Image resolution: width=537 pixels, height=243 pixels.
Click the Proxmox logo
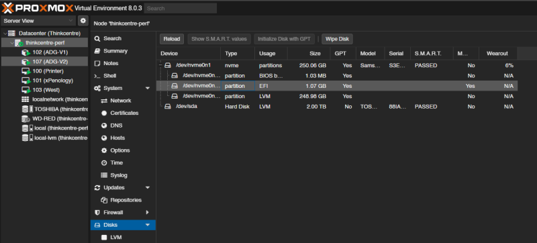pyautogui.click(x=38, y=8)
